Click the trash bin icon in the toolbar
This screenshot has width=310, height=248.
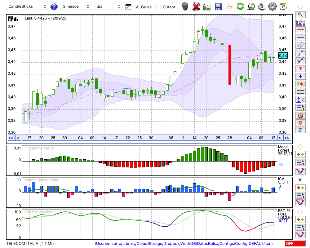pos(185,7)
